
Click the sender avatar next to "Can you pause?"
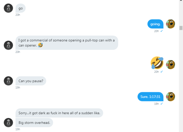(8, 81)
